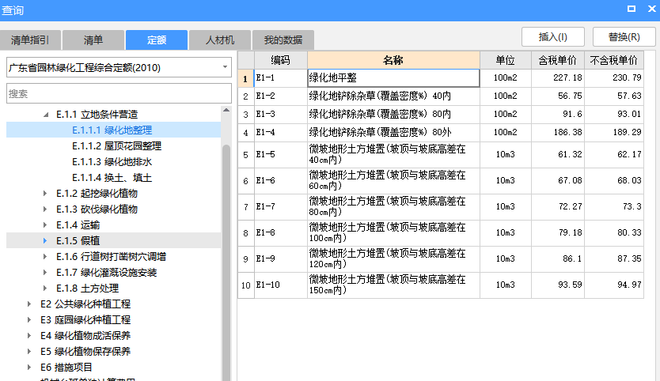Click the 10m3 unit cell of E1-7
Image resolution: width=660 pixels, height=381 pixels.
[x=506, y=207]
